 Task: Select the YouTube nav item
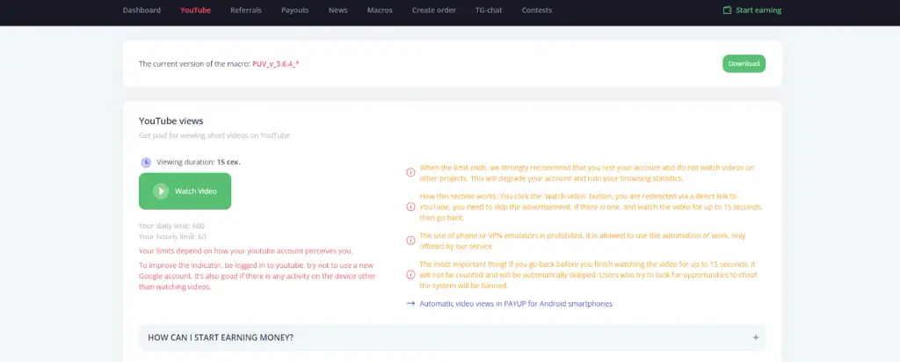pyautogui.click(x=195, y=11)
